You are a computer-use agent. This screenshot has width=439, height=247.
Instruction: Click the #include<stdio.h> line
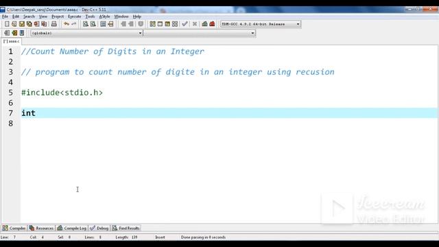pyautogui.click(x=62, y=93)
